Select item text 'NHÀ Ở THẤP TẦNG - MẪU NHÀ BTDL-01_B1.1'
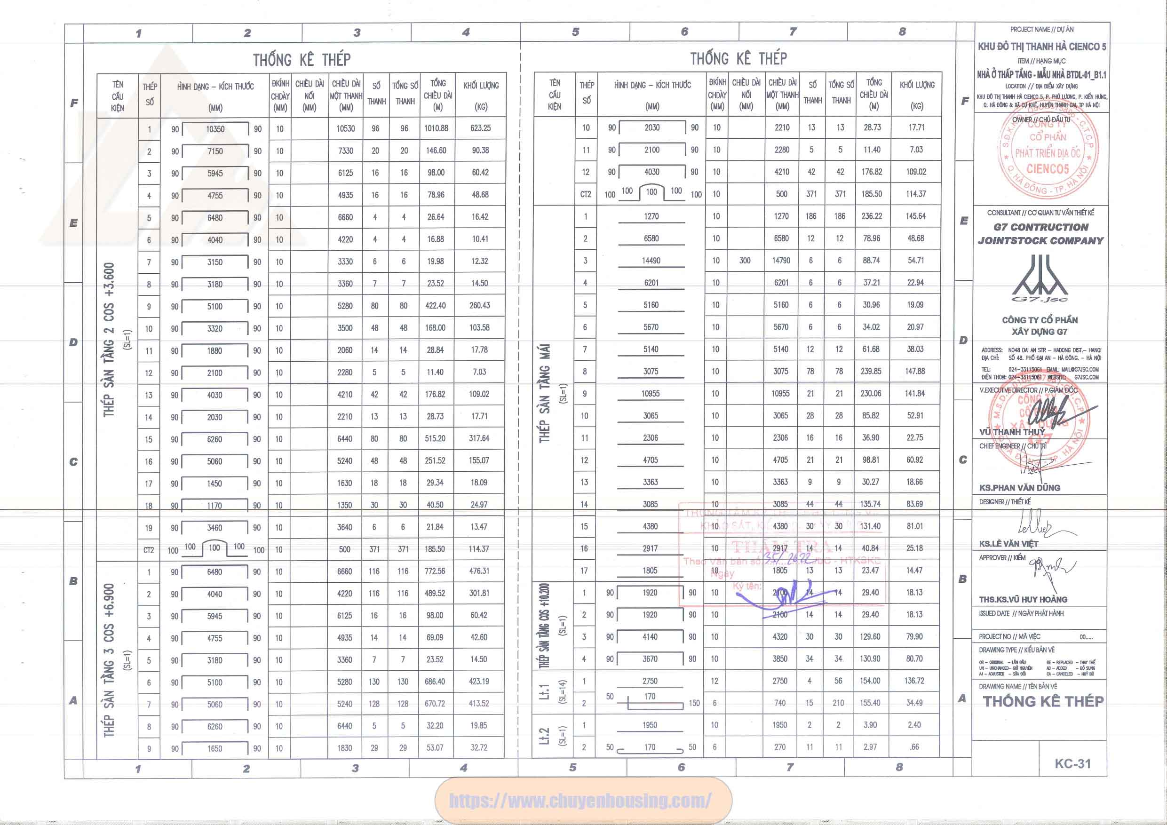The width and height of the screenshot is (1167, 825). [x=1041, y=75]
